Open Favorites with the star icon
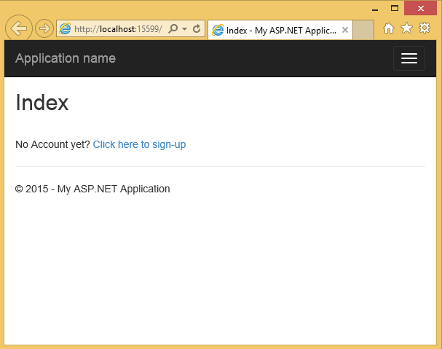The width and height of the screenshot is (442, 349). point(406,28)
